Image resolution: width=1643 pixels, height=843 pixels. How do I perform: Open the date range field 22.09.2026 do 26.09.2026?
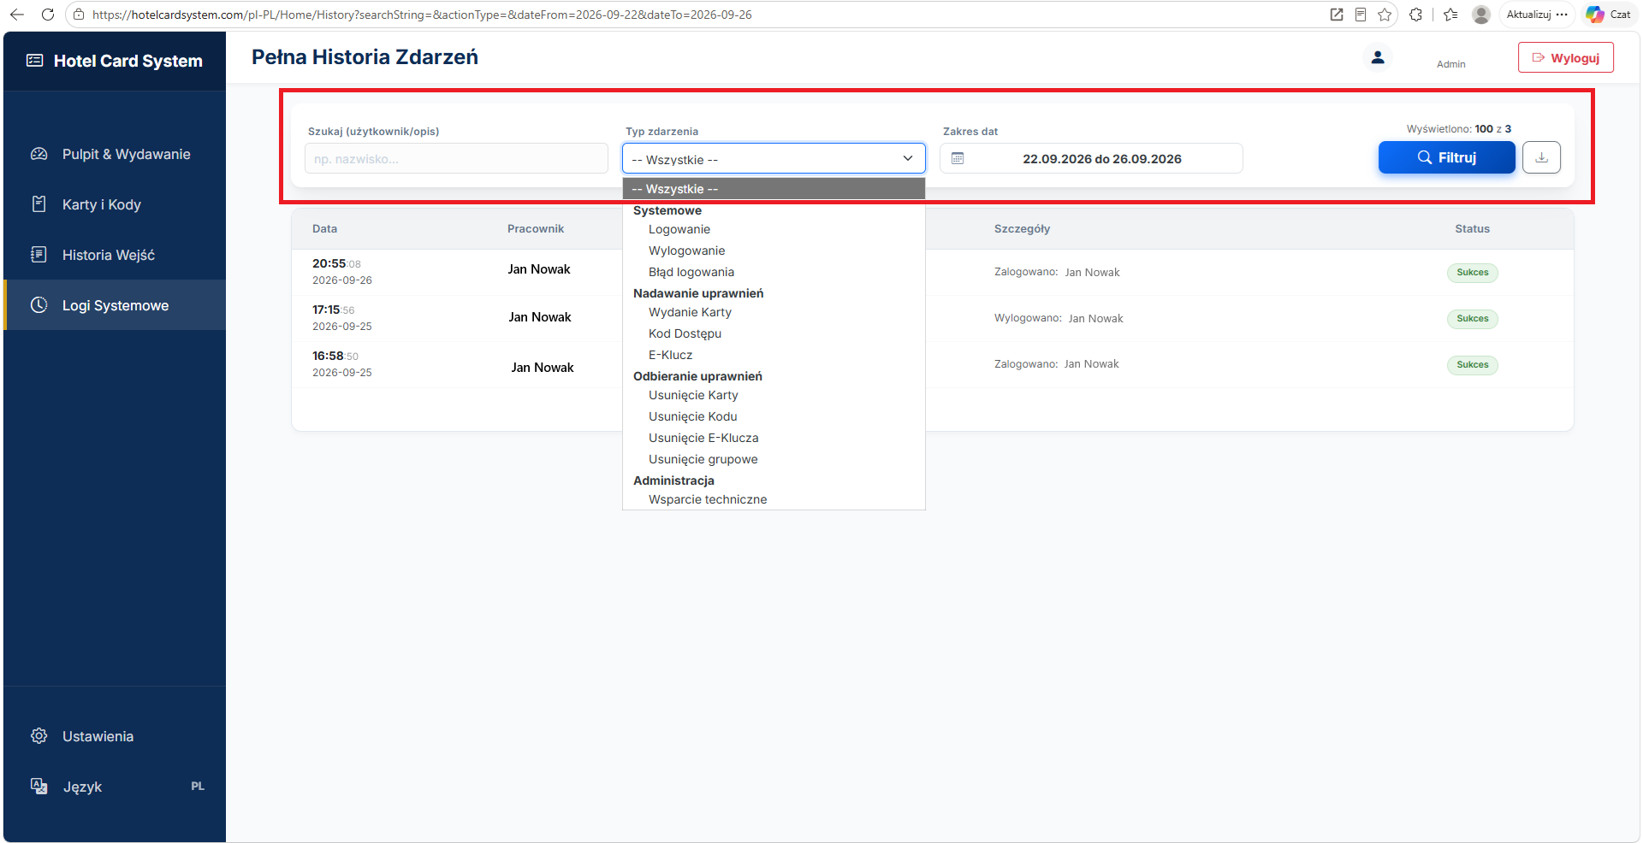[1091, 158]
